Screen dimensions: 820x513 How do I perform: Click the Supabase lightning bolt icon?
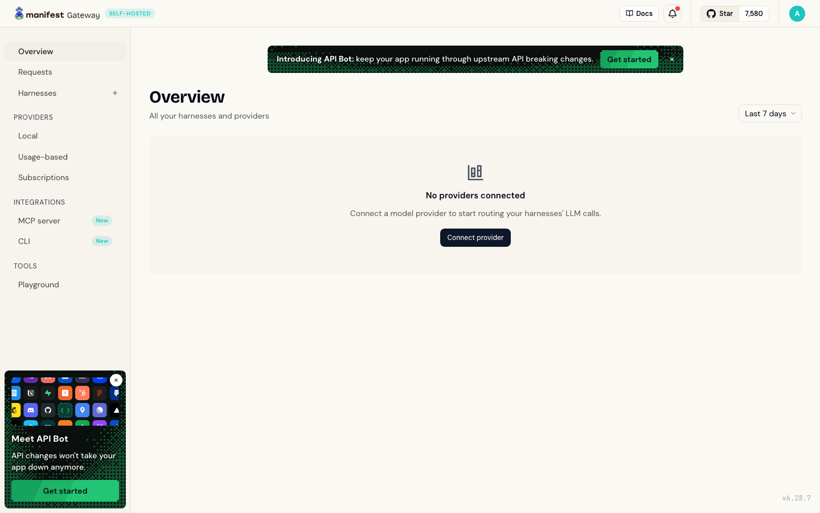[48, 393]
